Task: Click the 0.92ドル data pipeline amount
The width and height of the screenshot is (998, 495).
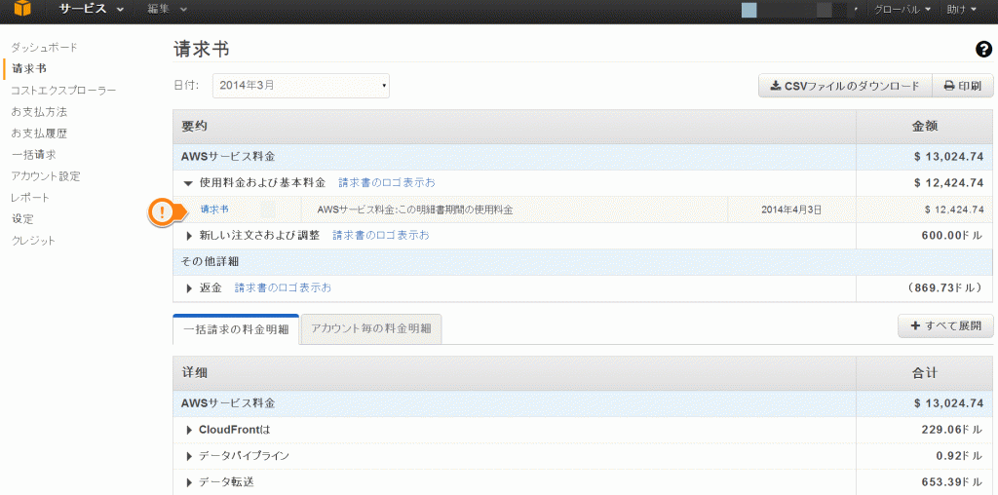Action: [960, 456]
